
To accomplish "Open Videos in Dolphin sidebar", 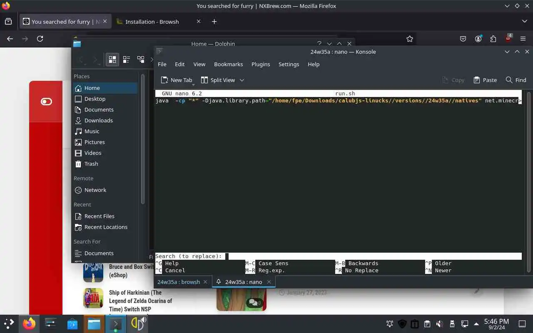I will pos(105,153).
